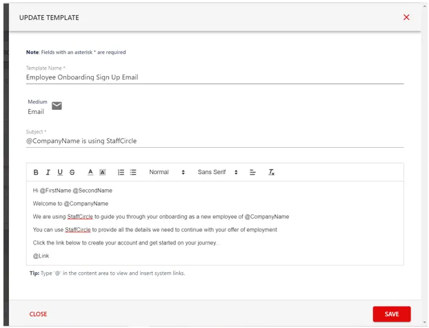429x328 pixels.
Task: Click the Tip text below editor
Action: [108, 273]
